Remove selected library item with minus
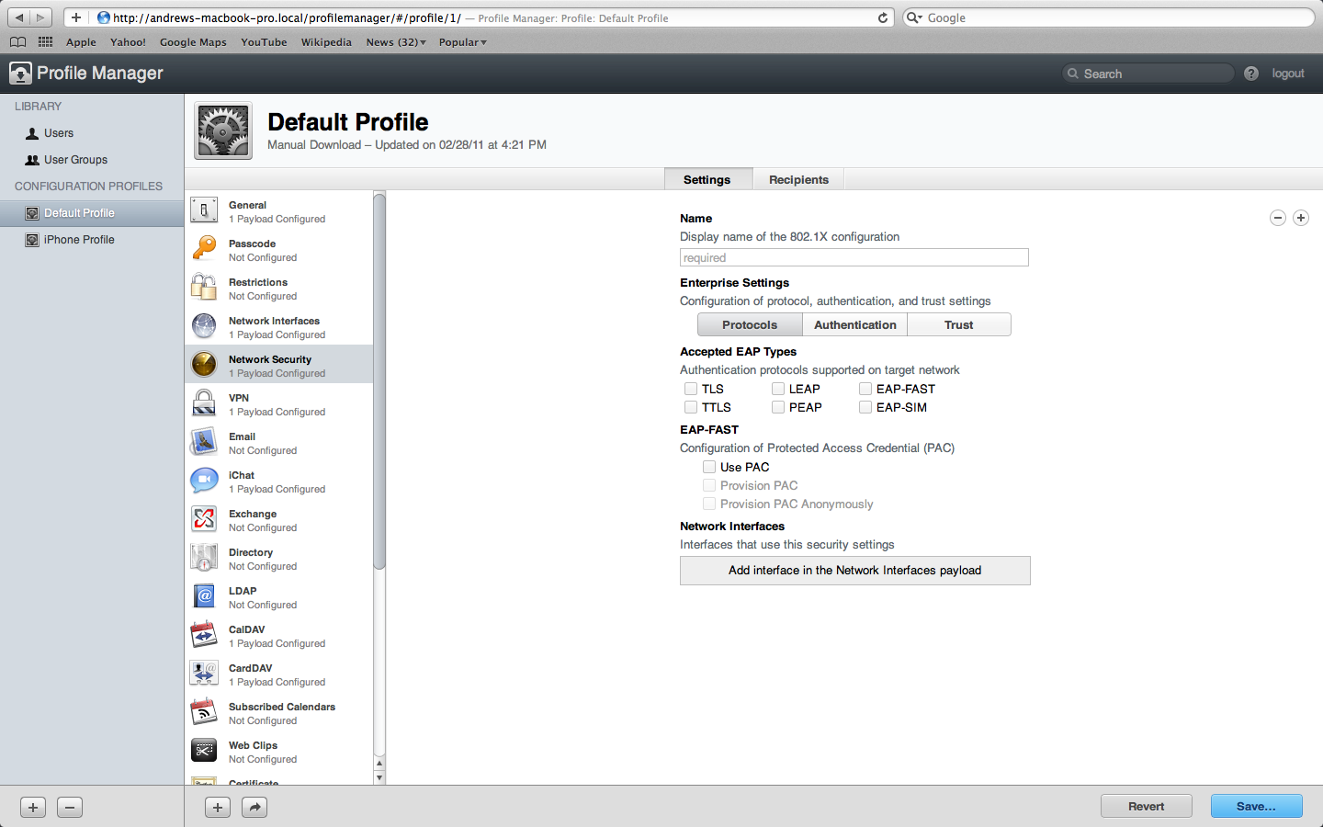Screen dimensions: 1323x827 point(70,807)
